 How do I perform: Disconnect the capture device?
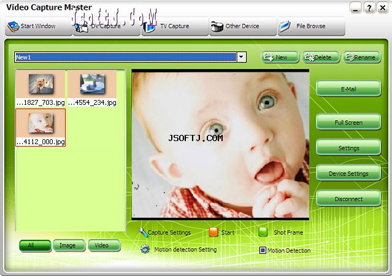[x=348, y=199]
